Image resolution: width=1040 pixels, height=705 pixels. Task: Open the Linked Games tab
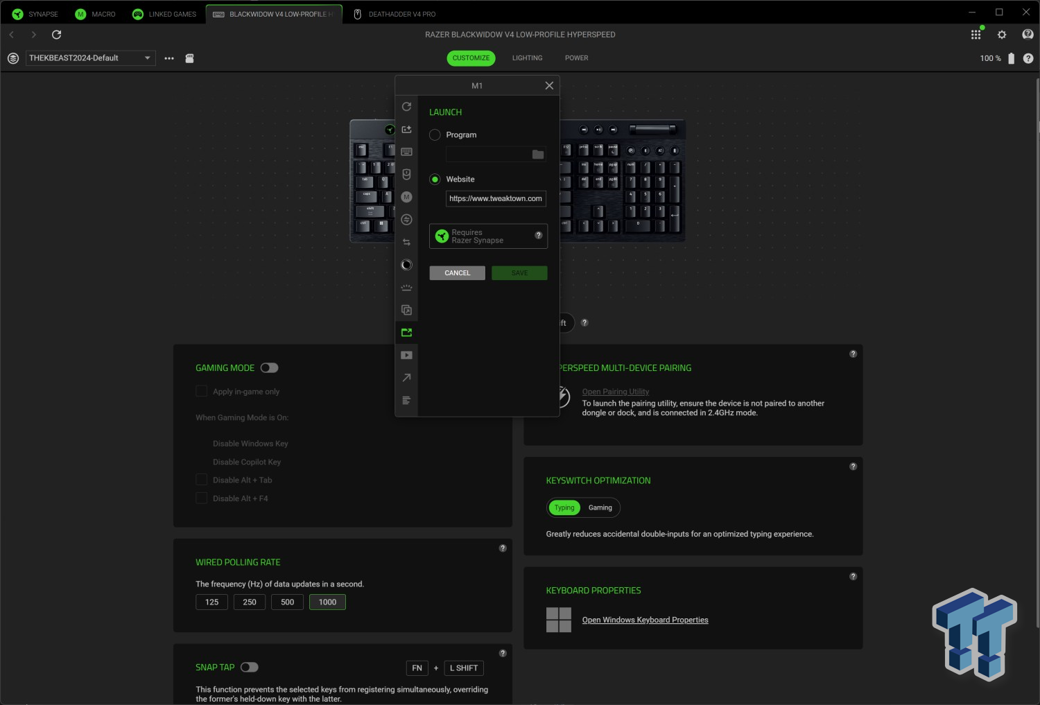[x=164, y=14]
